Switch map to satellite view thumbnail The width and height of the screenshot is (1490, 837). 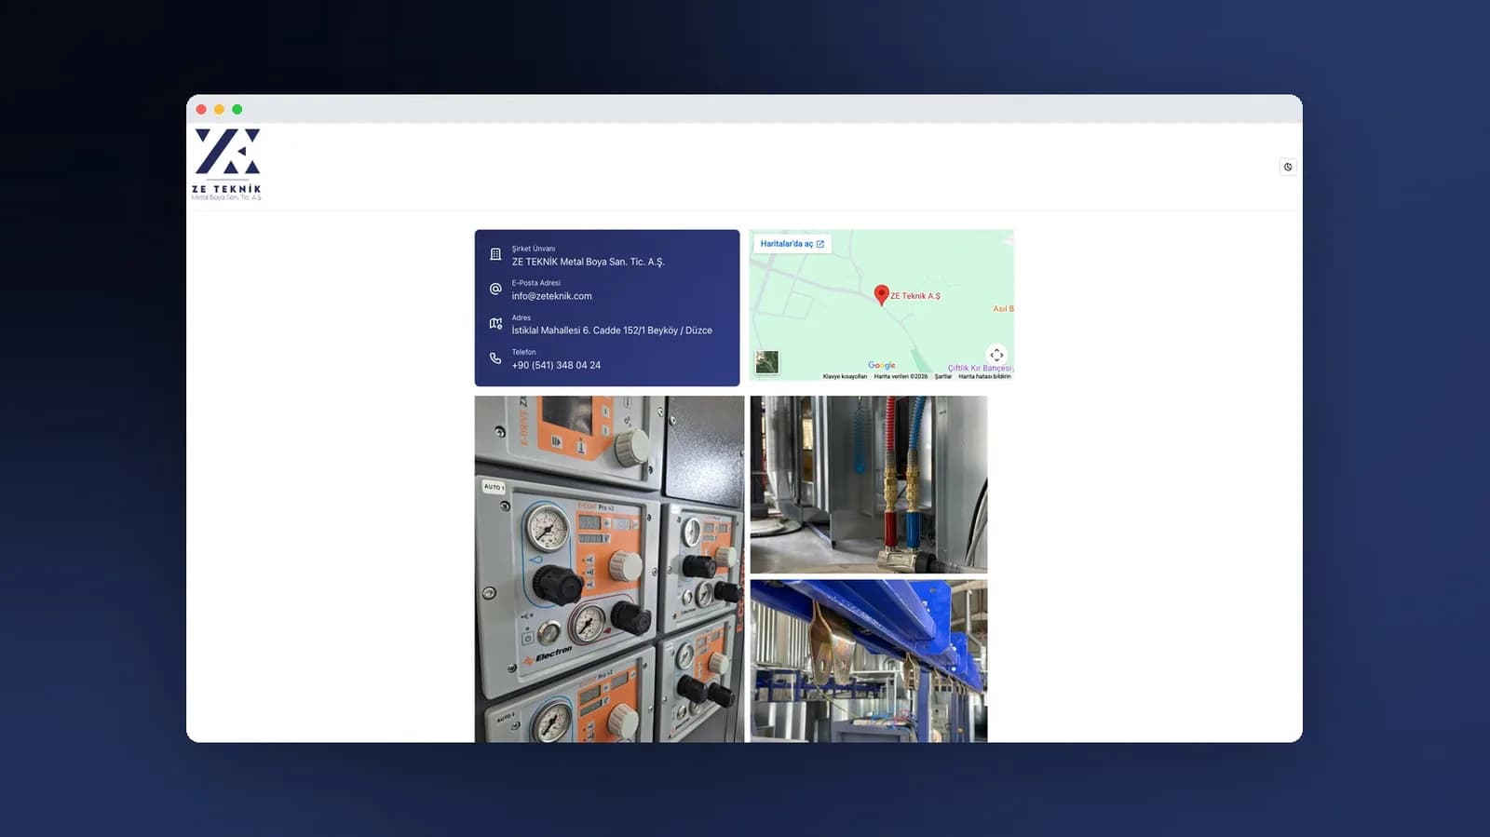pyautogui.click(x=767, y=362)
